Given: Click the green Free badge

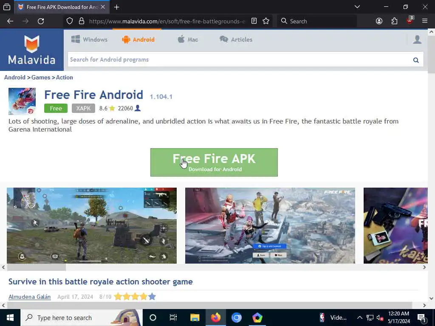Looking at the screenshot, I should point(56,108).
